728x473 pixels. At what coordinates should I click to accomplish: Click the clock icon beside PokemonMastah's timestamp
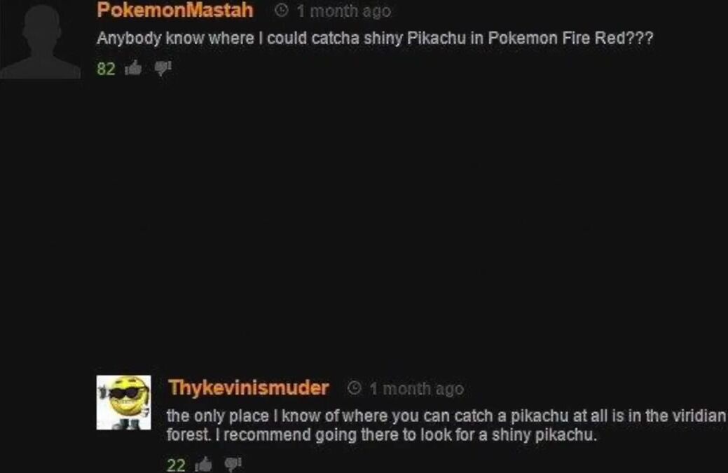click(282, 11)
